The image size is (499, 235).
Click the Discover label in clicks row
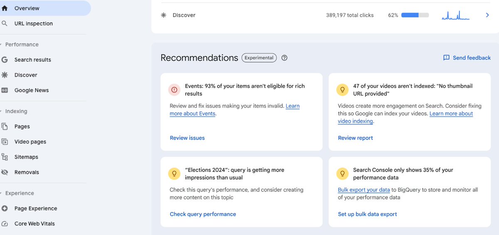click(184, 15)
